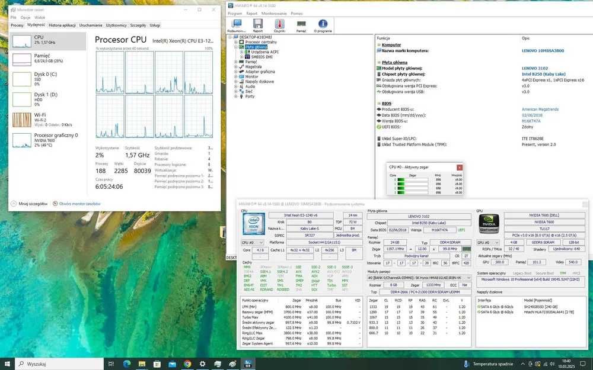Switch to the Szczegóły tab
This screenshot has height=370, width=593.
click(x=138, y=25)
